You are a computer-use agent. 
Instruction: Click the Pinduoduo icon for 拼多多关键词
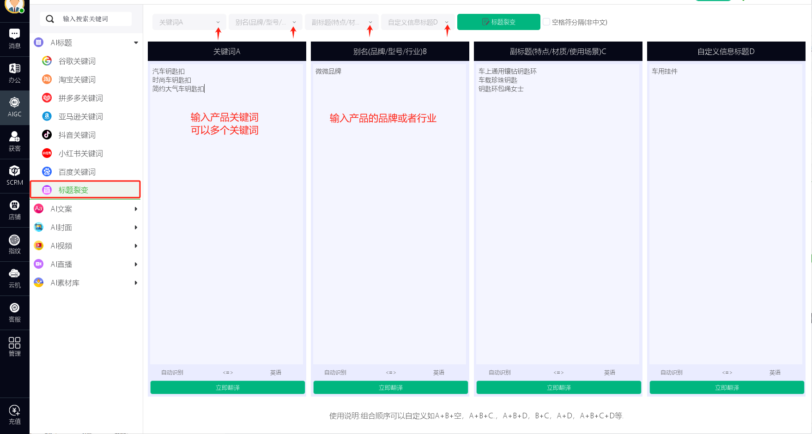pos(47,98)
